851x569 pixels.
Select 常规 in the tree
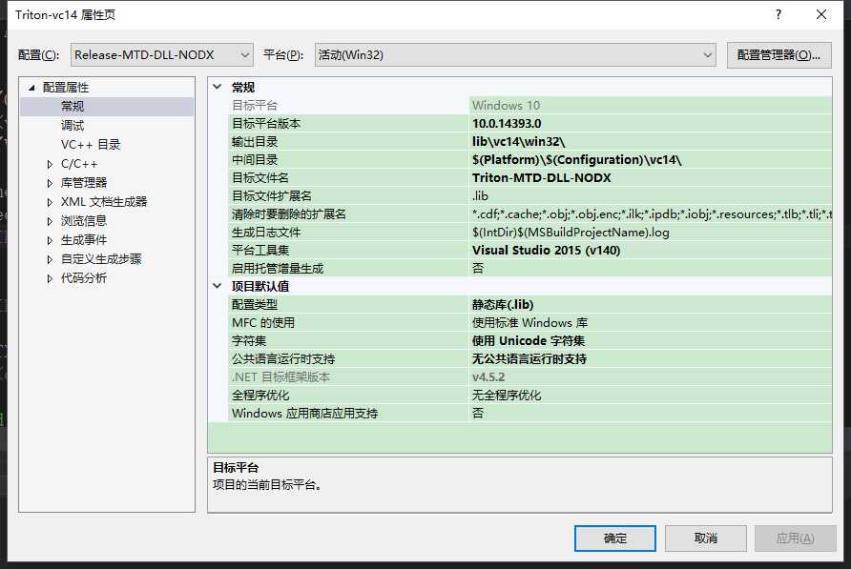[73, 107]
